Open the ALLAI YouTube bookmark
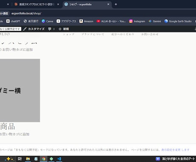The height and width of the screenshot is (162, 196). click(x=111, y=21)
